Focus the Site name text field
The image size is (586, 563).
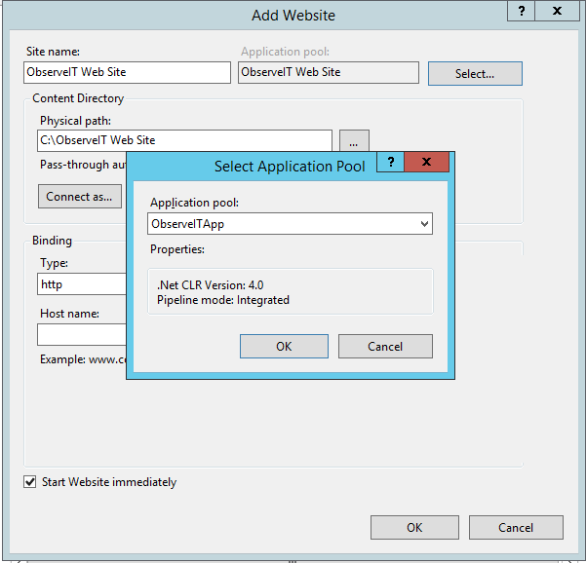[x=127, y=72]
